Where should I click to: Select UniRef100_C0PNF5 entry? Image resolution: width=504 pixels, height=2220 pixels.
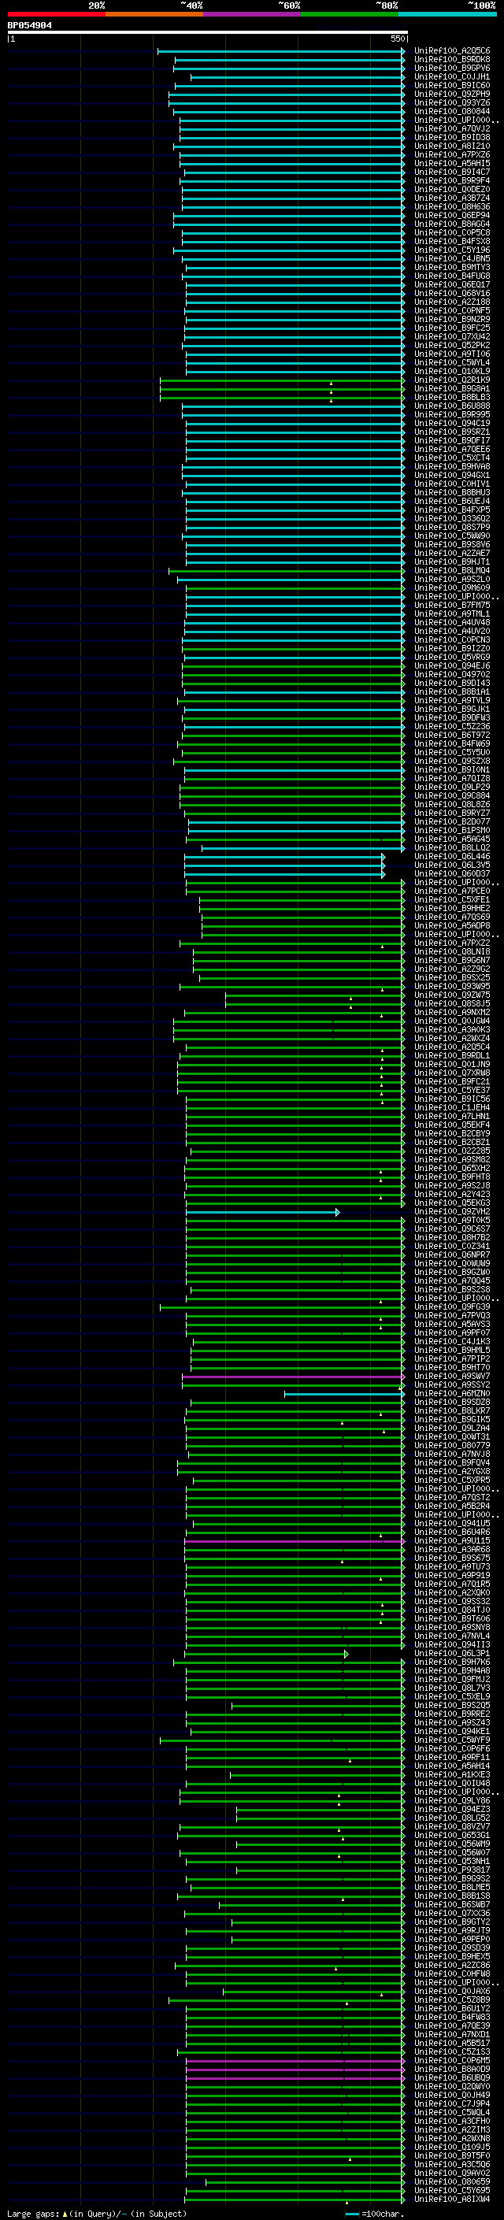click(452, 310)
